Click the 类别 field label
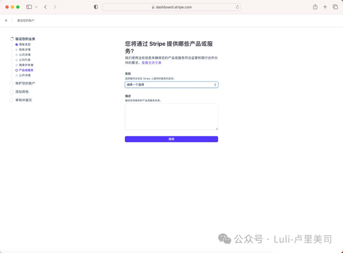This screenshot has height=253, width=343. (128, 74)
